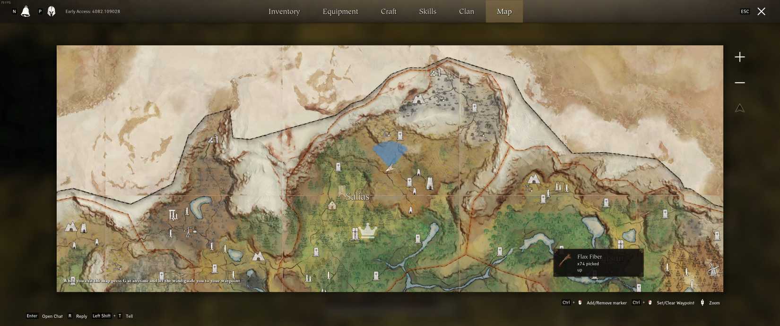Click the windmill landmark on map
The image size is (780, 326).
[713, 269]
